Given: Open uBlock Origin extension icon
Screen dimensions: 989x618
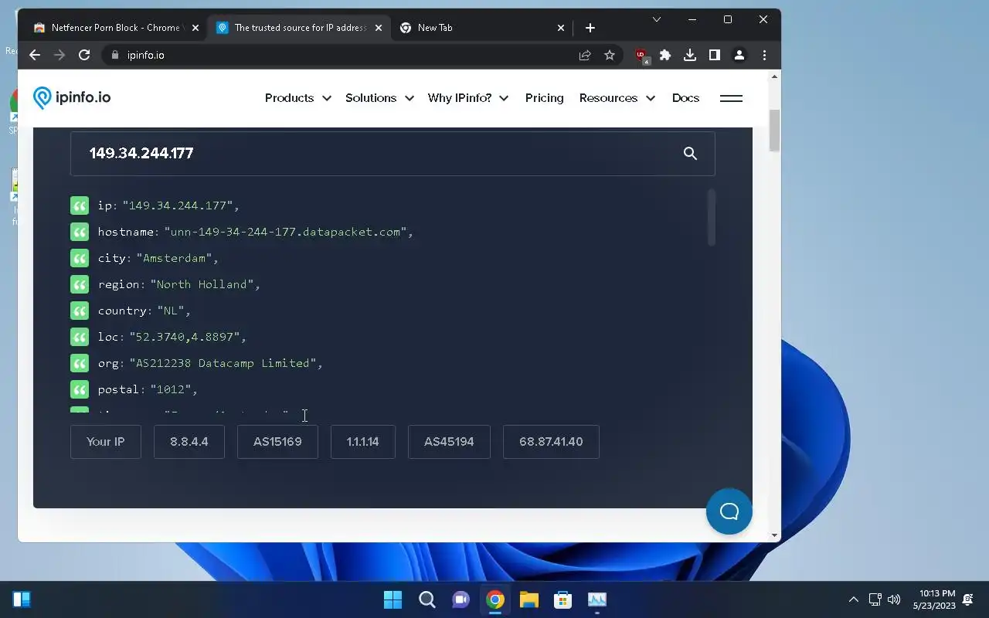Looking at the screenshot, I should click(641, 56).
